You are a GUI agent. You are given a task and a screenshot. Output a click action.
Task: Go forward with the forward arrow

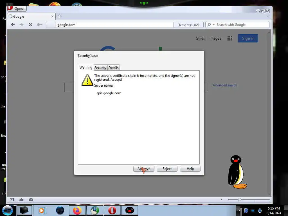click(x=21, y=25)
